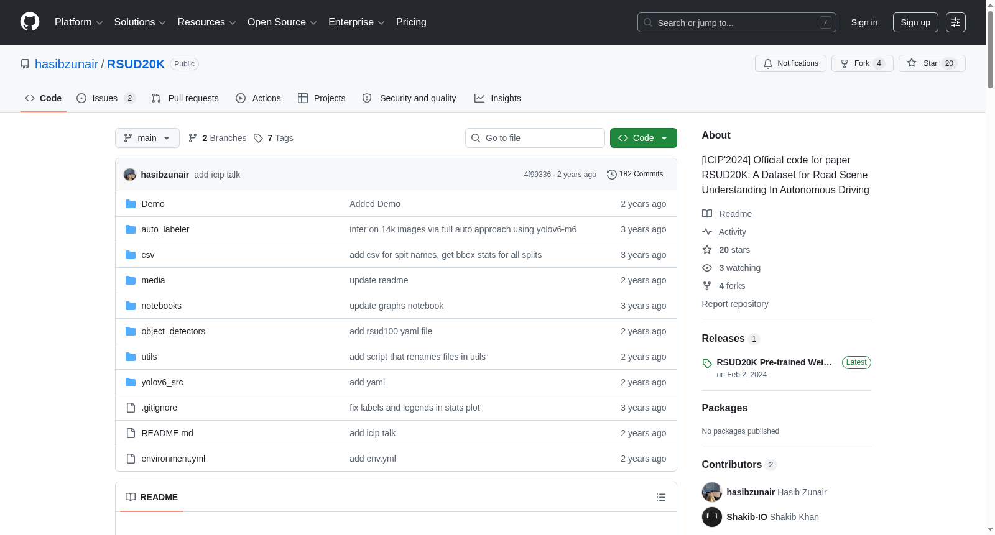The width and height of the screenshot is (995, 535).
Task: Click the Code tab
Action: tap(44, 98)
